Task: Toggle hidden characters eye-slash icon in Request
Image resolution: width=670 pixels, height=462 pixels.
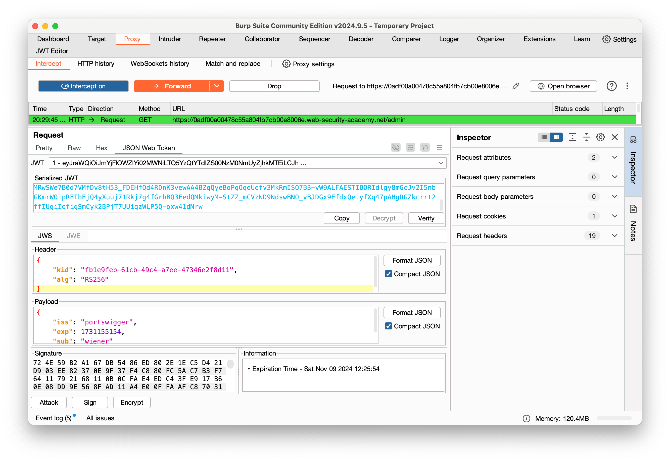Action: pos(395,148)
